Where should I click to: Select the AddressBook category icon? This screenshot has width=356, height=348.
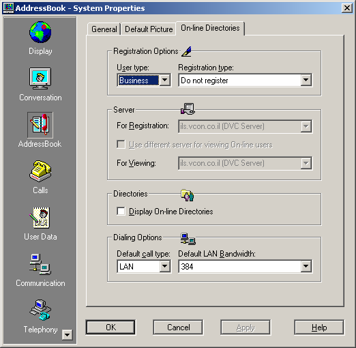coord(40,125)
